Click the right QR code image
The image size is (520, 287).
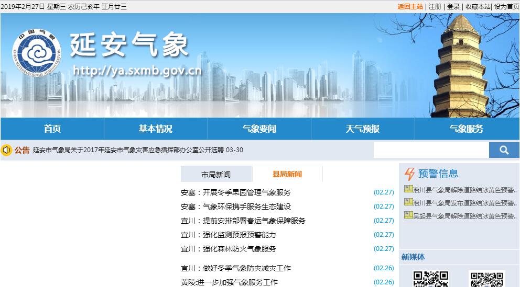[x=486, y=279]
